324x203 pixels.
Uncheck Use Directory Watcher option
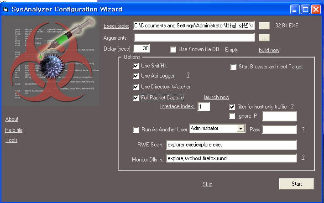click(x=136, y=87)
